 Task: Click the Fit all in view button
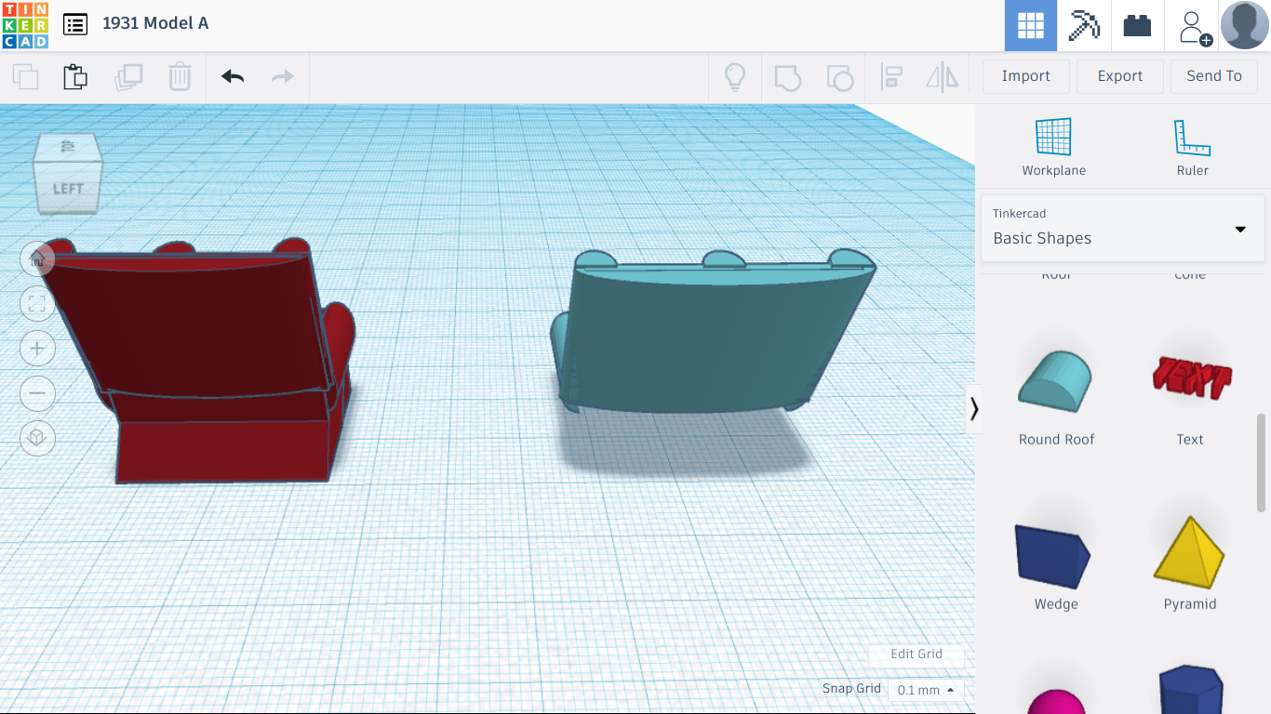(x=37, y=304)
